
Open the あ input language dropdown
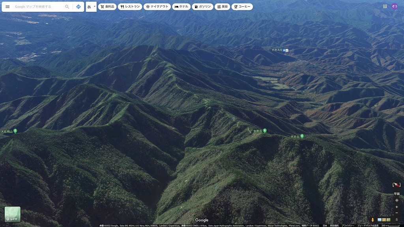pos(91,7)
